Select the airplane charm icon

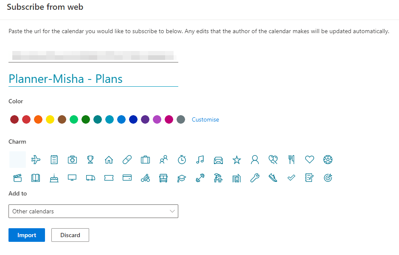click(36, 160)
